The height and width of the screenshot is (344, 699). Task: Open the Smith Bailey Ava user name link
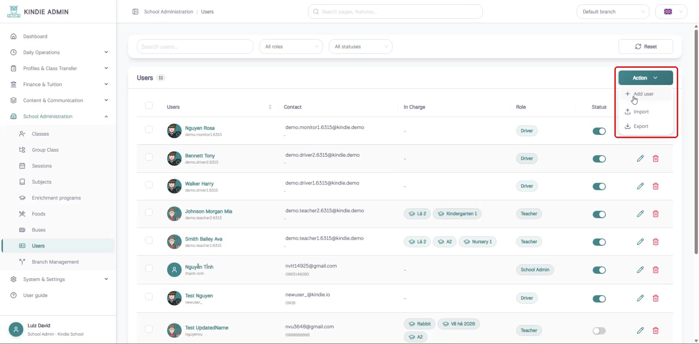(x=204, y=239)
